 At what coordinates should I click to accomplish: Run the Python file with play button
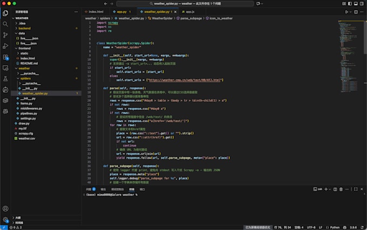(346, 12)
